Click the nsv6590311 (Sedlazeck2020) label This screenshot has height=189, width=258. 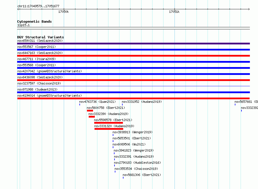[x=40, y=41]
